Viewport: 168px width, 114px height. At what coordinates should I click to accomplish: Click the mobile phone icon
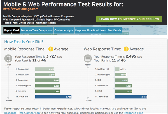click(8, 58)
